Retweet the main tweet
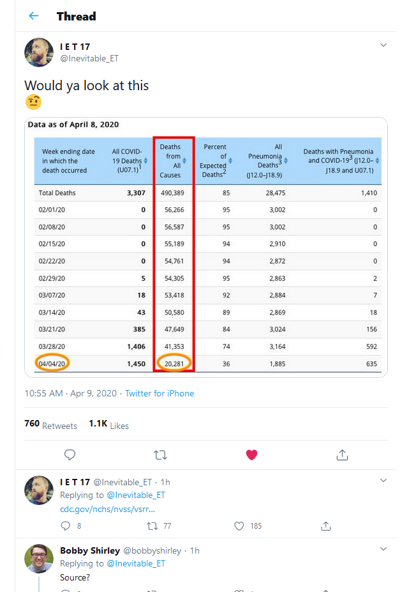Viewport: 416px width, 592px height. [x=161, y=455]
